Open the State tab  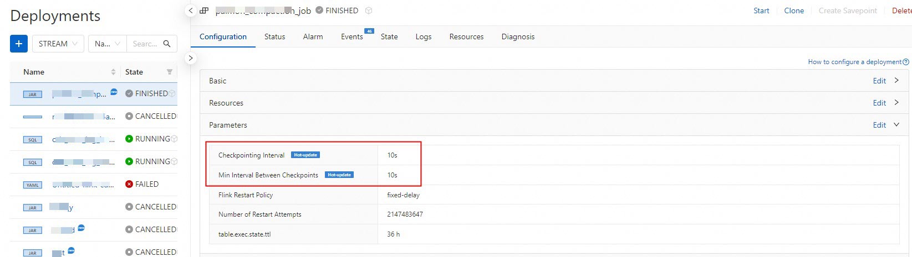coord(389,36)
